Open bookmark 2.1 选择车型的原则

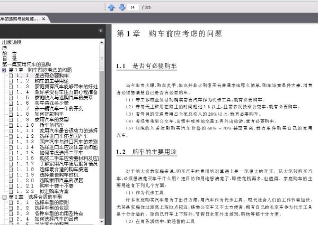[x=42, y=202]
